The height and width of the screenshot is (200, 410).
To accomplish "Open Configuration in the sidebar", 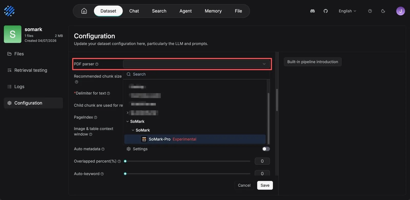I will (33, 103).
